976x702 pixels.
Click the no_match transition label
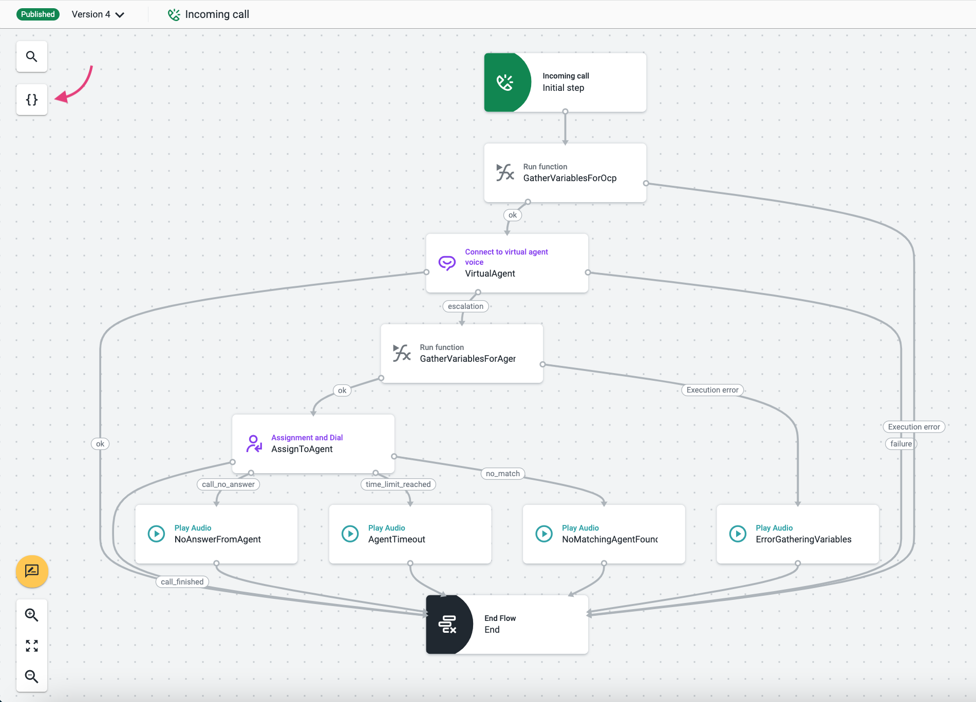click(x=502, y=474)
